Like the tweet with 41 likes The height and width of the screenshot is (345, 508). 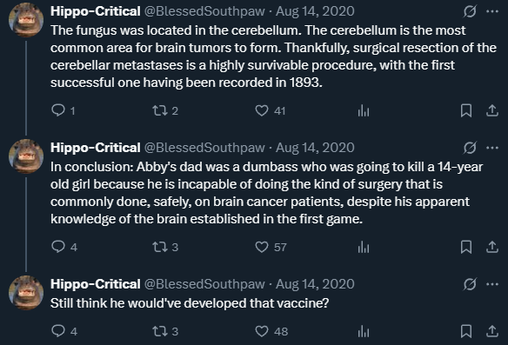[x=262, y=110]
